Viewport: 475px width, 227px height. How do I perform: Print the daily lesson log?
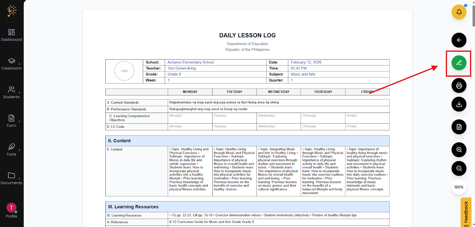point(459,86)
